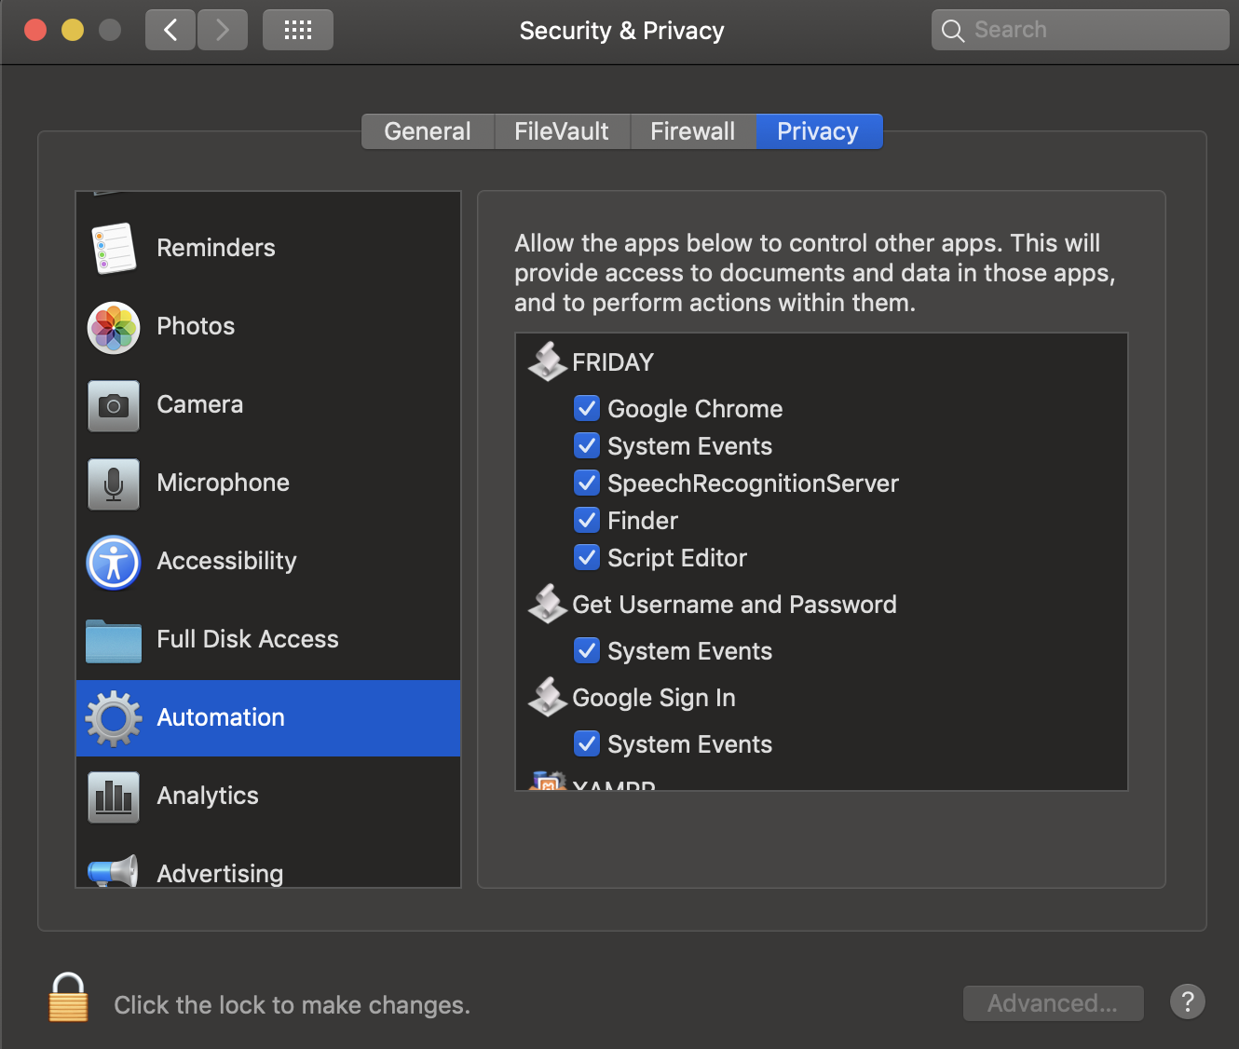Toggle System Events under Get Username and Password

pos(587,650)
